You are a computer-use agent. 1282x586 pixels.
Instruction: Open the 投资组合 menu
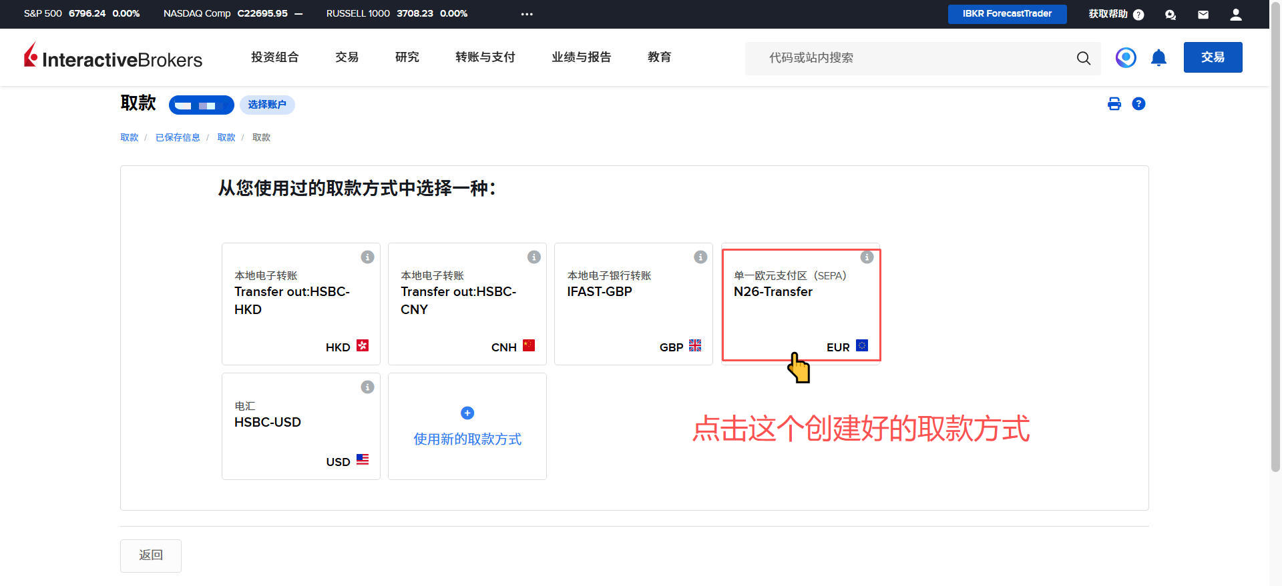click(x=274, y=57)
